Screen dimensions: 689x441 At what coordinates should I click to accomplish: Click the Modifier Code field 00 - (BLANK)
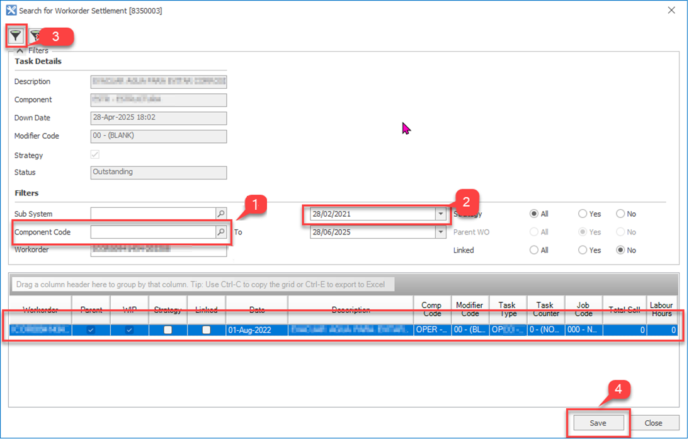click(159, 136)
